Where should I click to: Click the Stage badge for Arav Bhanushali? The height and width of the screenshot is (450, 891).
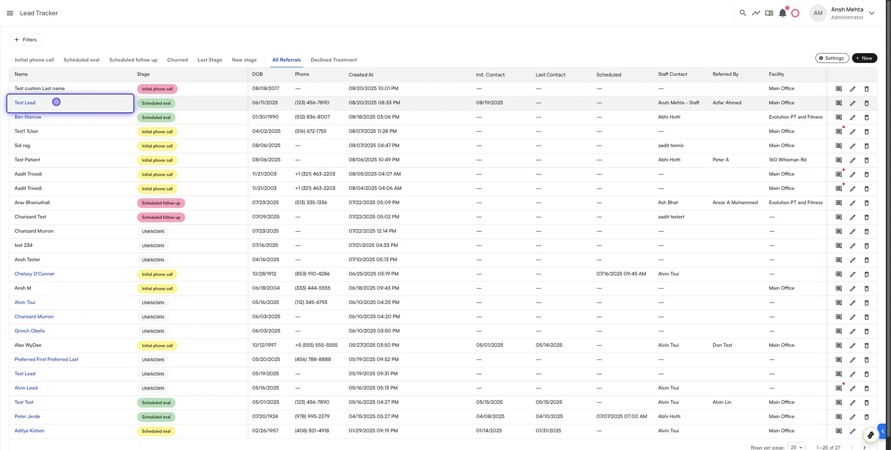(x=161, y=203)
